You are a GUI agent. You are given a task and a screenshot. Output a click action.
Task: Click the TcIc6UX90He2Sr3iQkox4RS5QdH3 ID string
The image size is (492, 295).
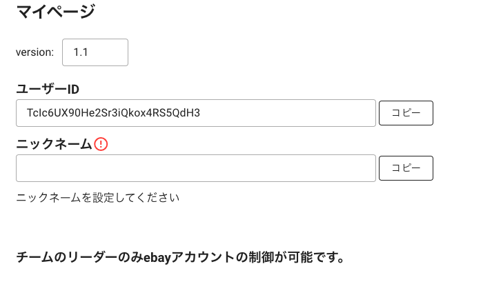click(x=113, y=113)
